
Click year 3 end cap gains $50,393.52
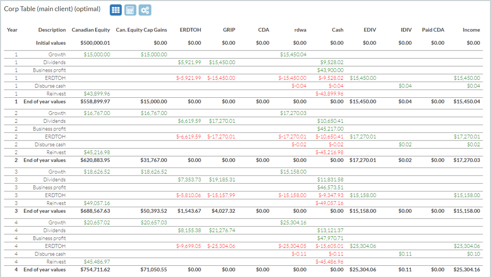click(154, 211)
